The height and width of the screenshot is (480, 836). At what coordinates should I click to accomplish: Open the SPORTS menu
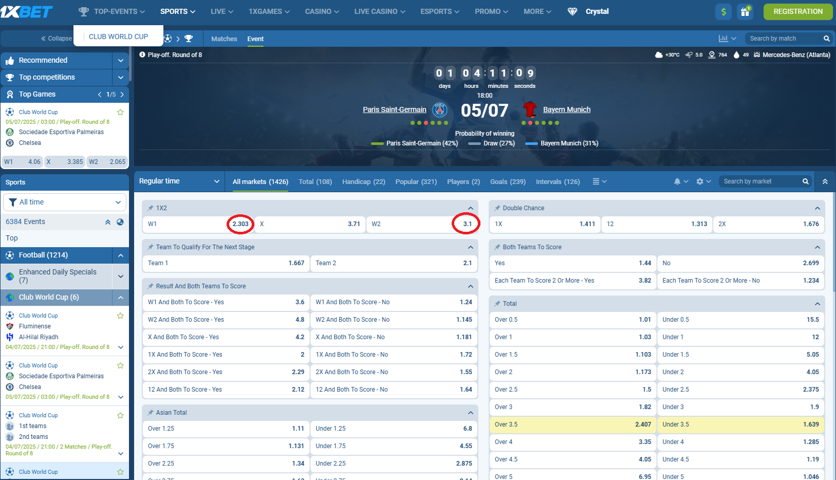click(178, 11)
